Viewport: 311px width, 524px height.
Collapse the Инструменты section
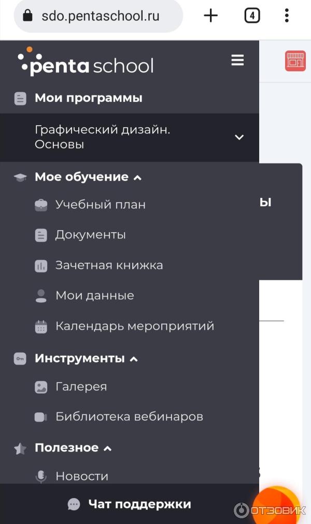click(134, 359)
